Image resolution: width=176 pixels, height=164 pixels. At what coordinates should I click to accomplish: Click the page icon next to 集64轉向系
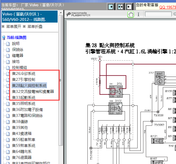pos(8,152)
